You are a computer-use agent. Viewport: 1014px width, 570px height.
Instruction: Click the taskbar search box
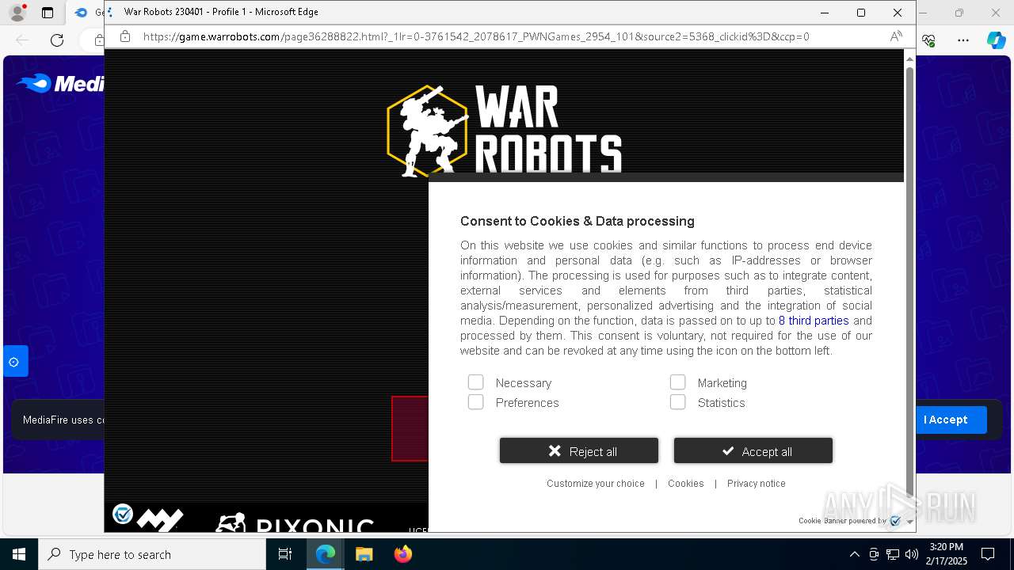152,554
